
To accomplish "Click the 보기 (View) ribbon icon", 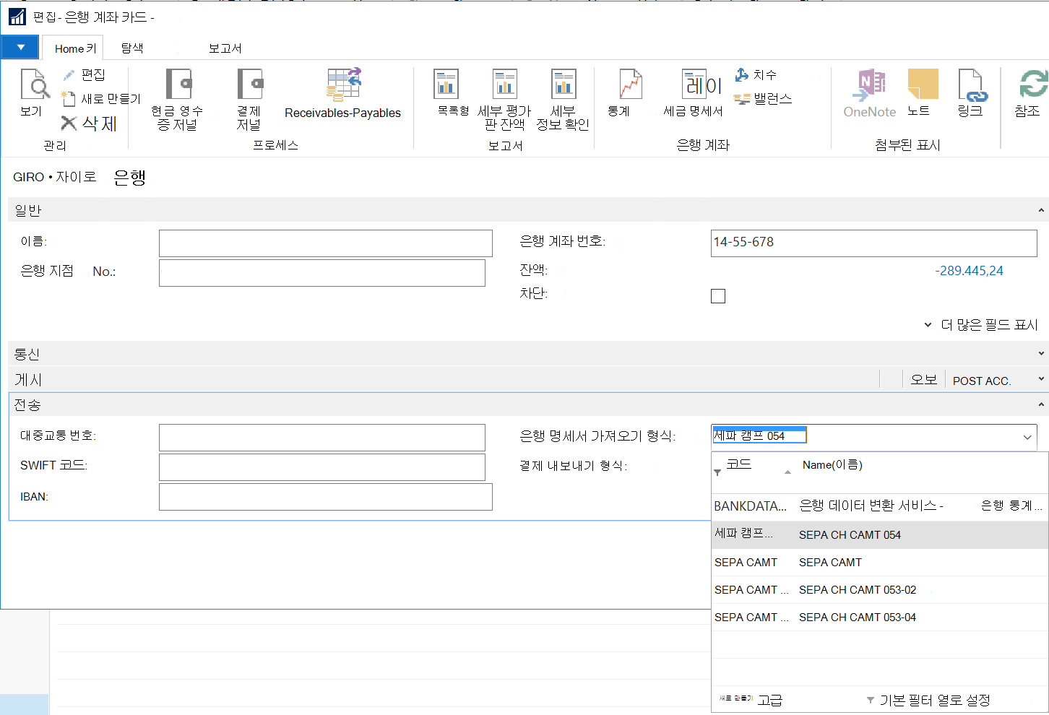I will [34, 85].
